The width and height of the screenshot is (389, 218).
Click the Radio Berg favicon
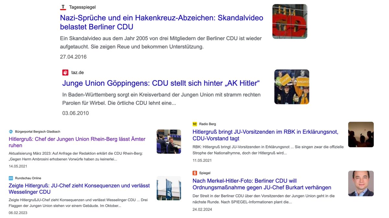[x=195, y=124]
